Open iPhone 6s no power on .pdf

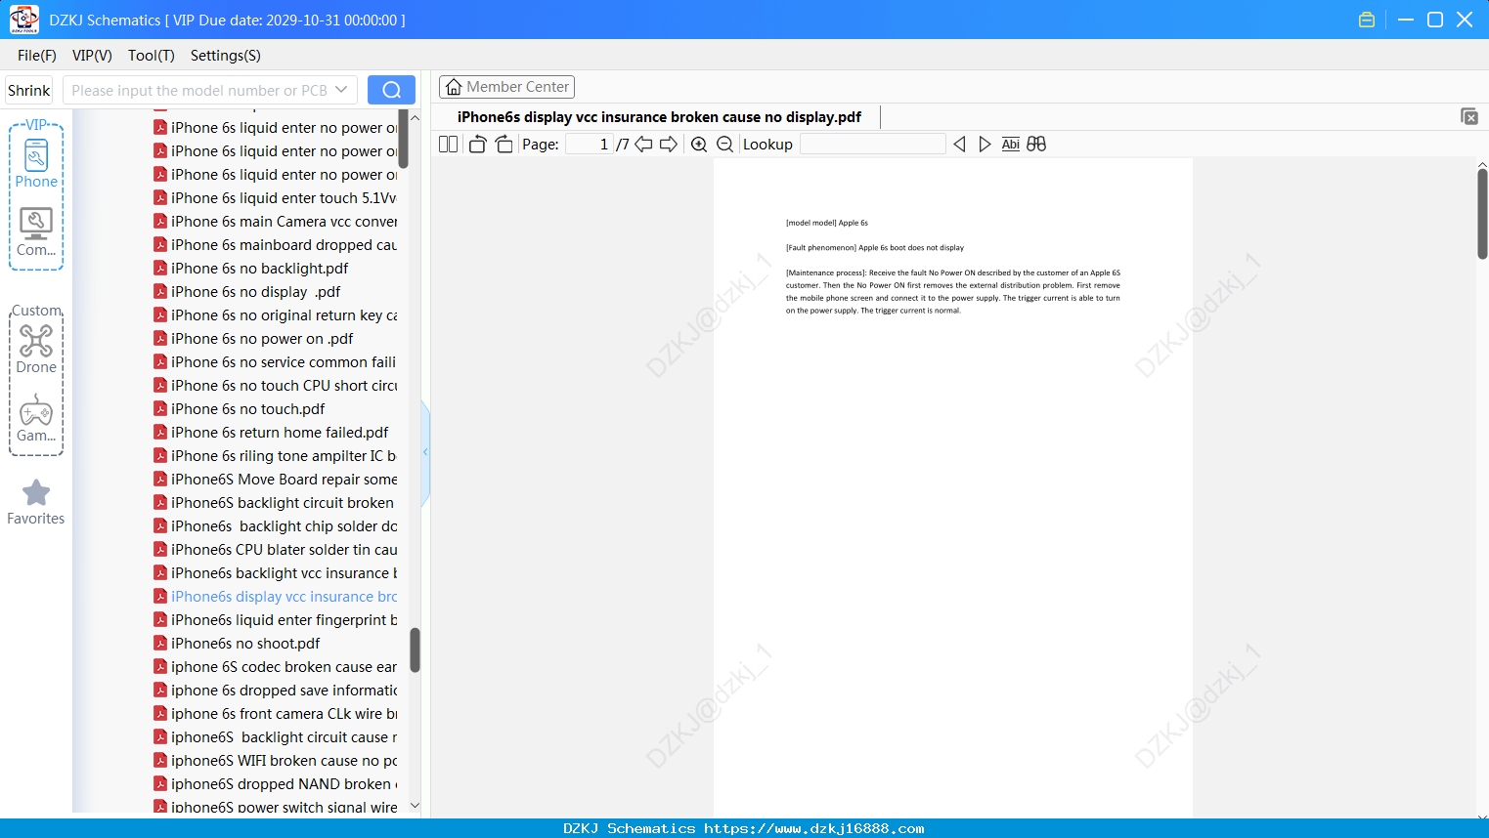(x=262, y=338)
